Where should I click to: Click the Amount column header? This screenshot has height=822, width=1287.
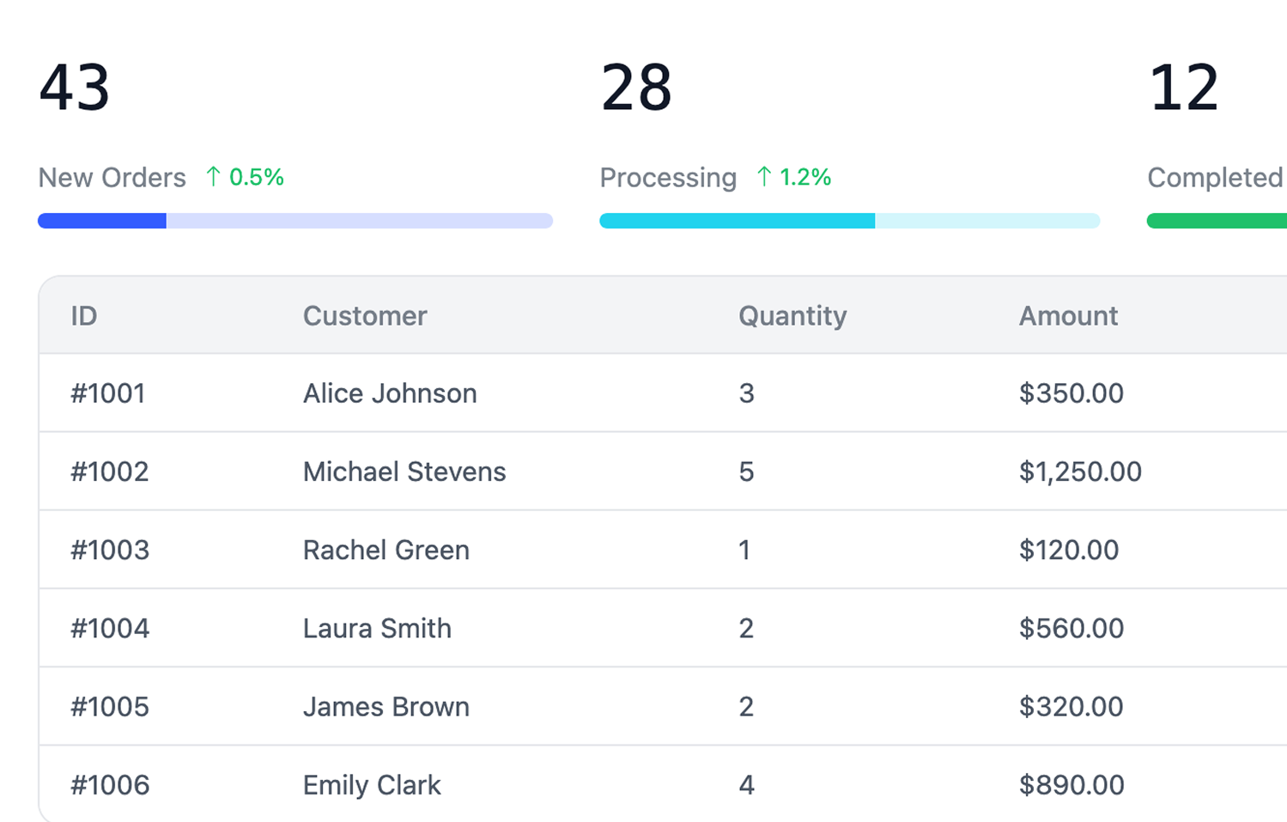pos(1067,316)
